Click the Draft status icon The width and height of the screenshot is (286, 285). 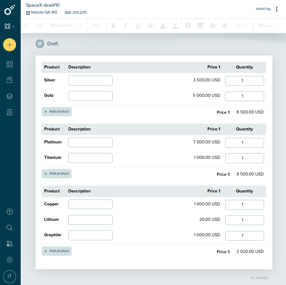pyautogui.click(x=40, y=44)
